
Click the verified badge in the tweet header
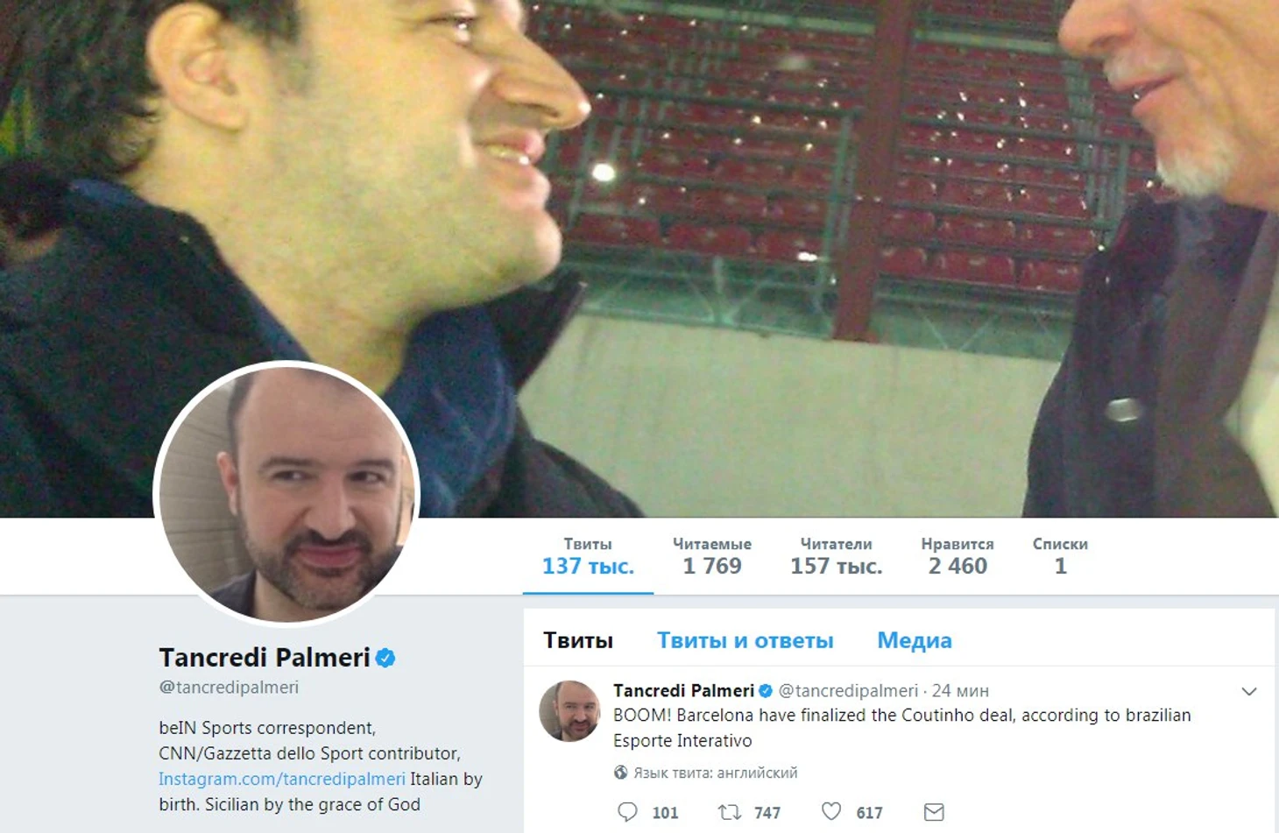click(766, 691)
